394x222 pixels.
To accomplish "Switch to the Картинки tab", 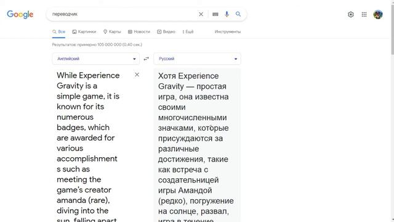I will click(x=84, y=31).
